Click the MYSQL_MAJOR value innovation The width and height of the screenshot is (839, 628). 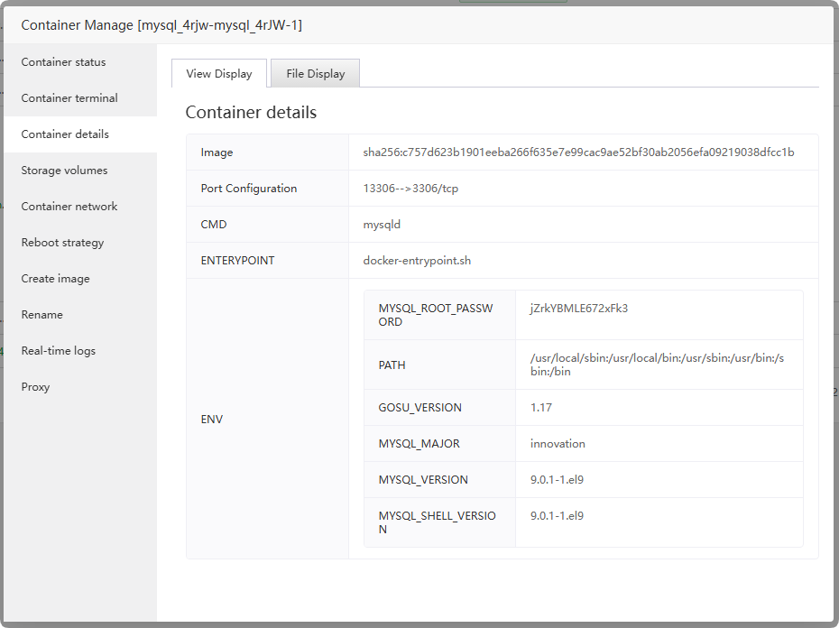tap(558, 444)
